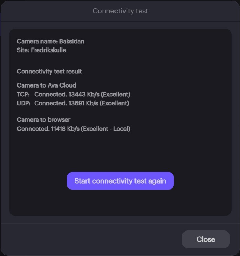Click the Camera to Ava Cloud heading
The height and width of the screenshot is (256, 240).
(46, 85)
